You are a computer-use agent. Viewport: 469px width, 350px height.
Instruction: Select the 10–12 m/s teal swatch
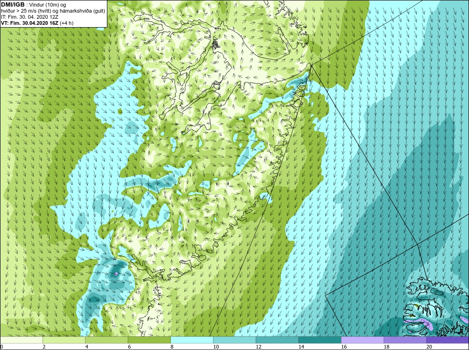234,340
